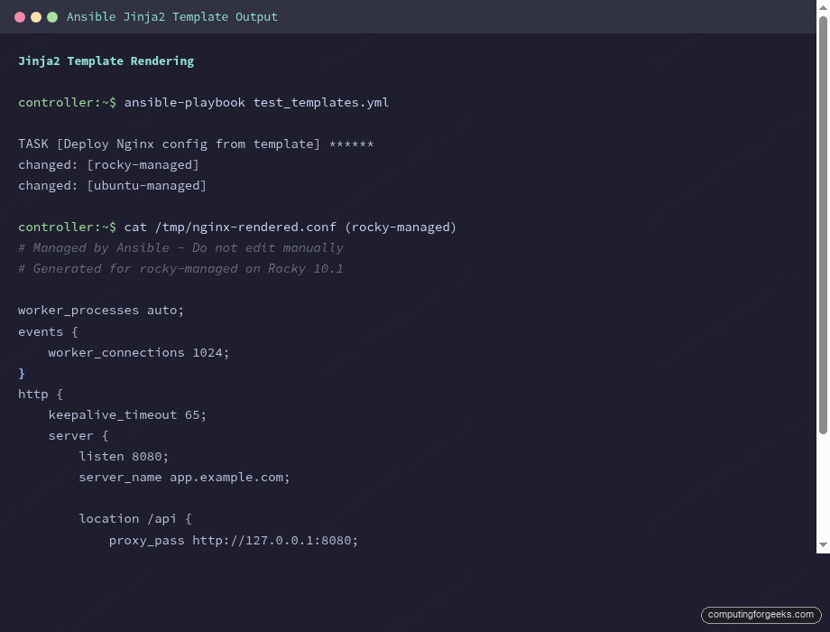Select the listen 8080; directive line
The width and height of the screenshot is (830, 632).
click(x=124, y=456)
